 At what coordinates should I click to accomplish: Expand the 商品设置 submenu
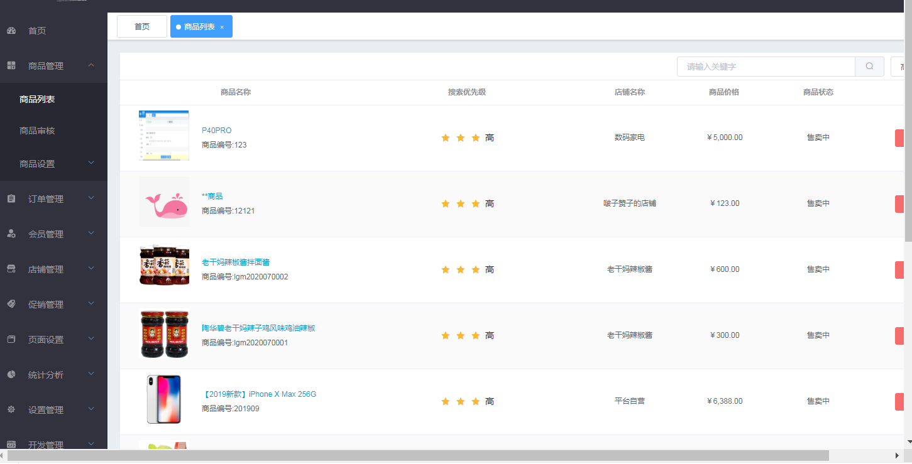(x=91, y=163)
